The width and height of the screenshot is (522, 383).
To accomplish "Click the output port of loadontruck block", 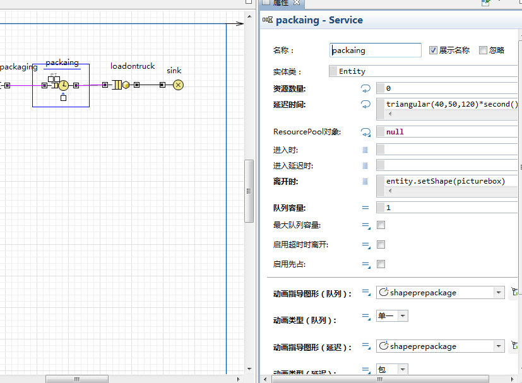I will (x=136, y=85).
